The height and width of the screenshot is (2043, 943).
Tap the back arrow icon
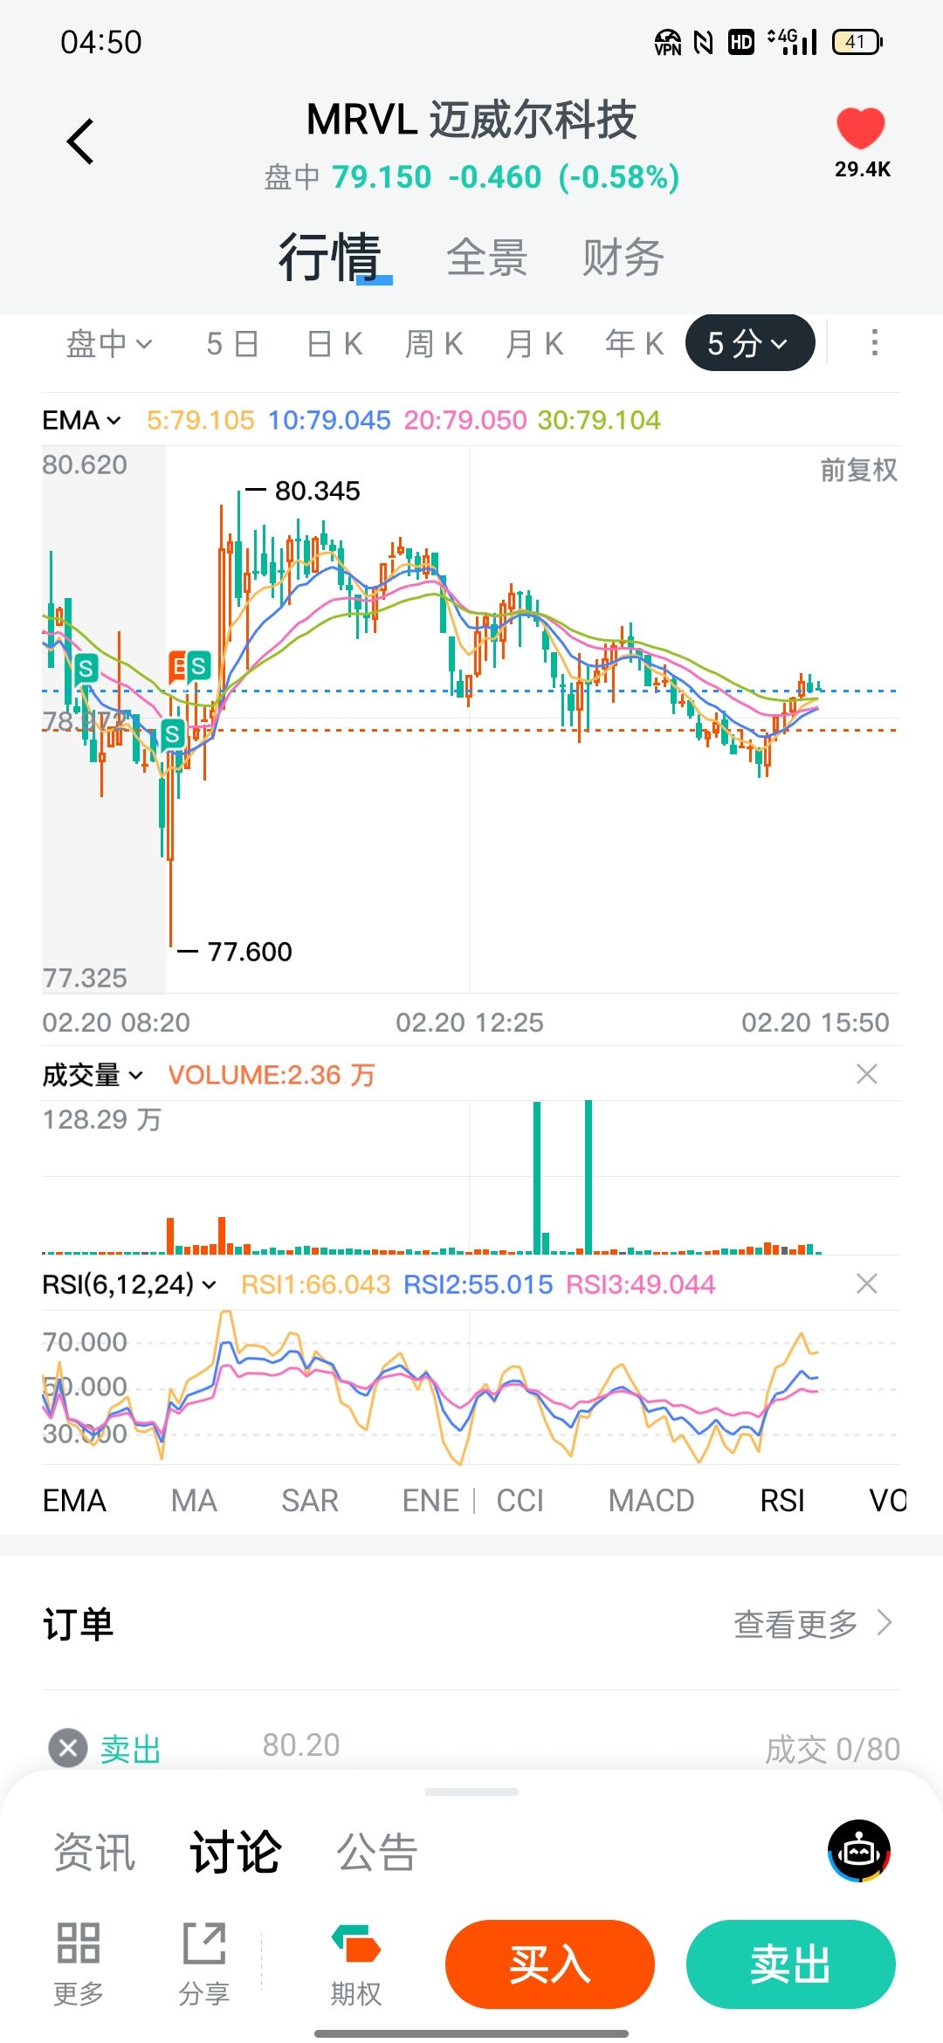(x=80, y=141)
